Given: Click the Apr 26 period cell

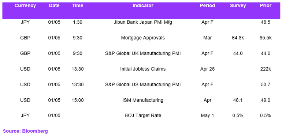Looking at the screenshot, I should coord(207,69).
